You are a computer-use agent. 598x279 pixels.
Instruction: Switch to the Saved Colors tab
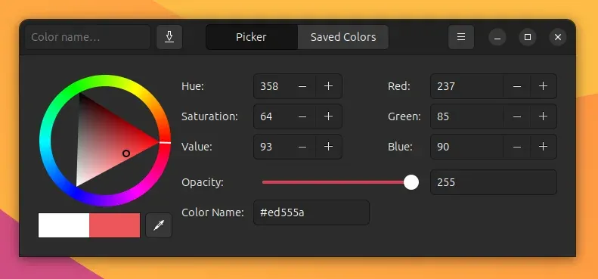[343, 37]
